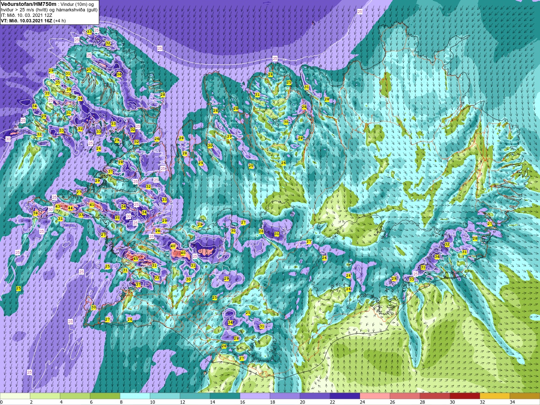Click the yellow gust label 41

pyautogui.click(x=92, y=205)
